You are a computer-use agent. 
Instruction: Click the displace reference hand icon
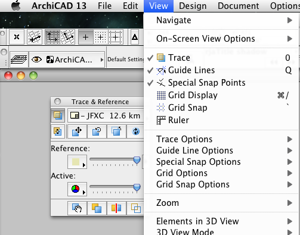click(x=77, y=208)
